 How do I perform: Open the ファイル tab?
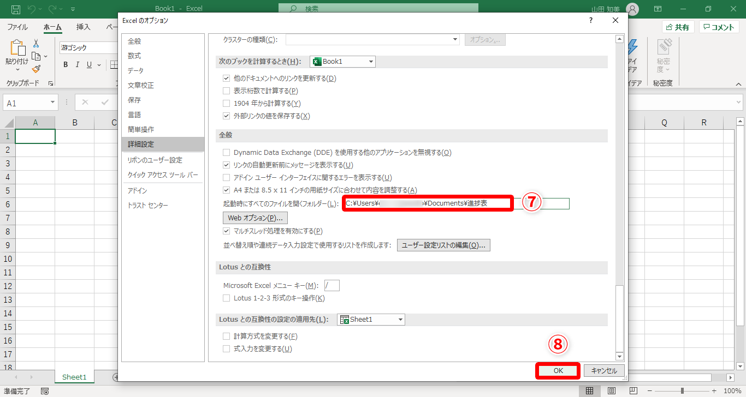click(x=17, y=27)
